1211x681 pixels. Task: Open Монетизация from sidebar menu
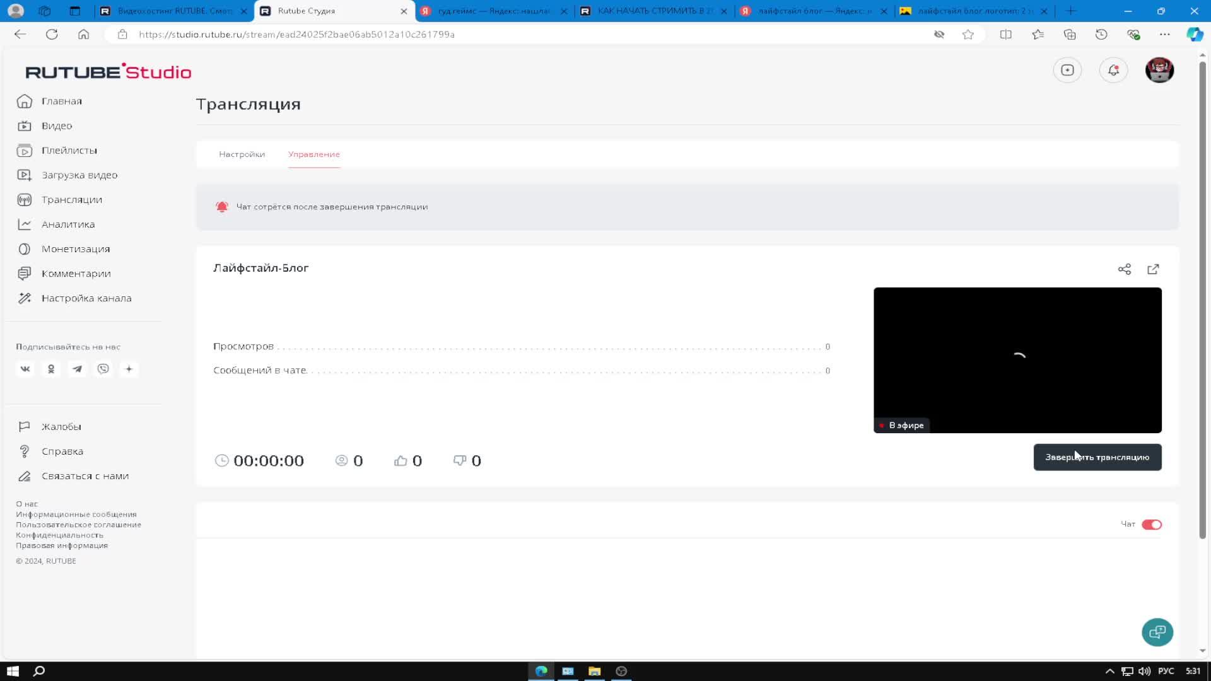[x=75, y=248]
